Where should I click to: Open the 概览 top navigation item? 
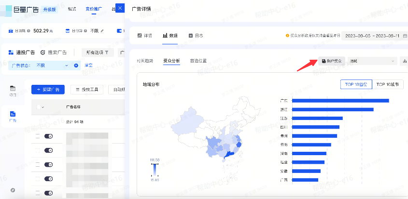[x=72, y=9]
